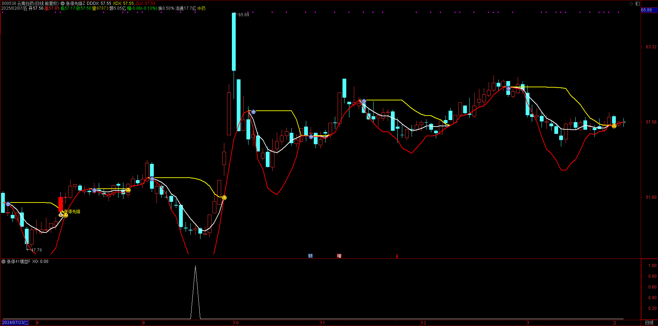This screenshot has width=658, height=326.
Task: Click the 增 event marker on the time axis
Action: [339, 256]
